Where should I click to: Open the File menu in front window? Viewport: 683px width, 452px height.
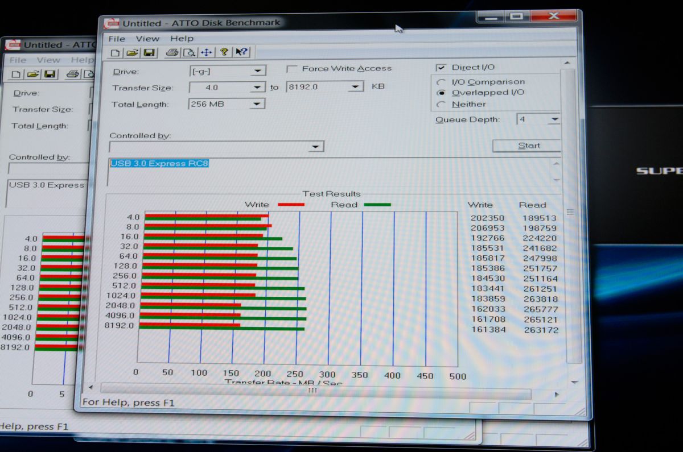pos(116,39)
